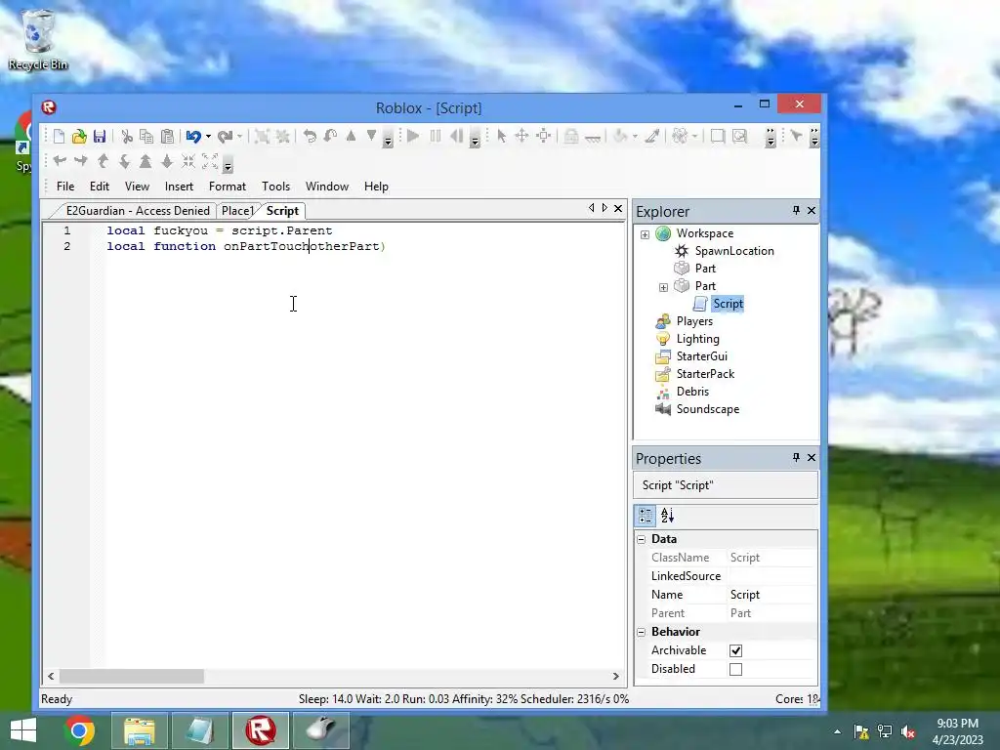
Task: Open the Redo history dropdown arrow
Action: tap(239, 137)
